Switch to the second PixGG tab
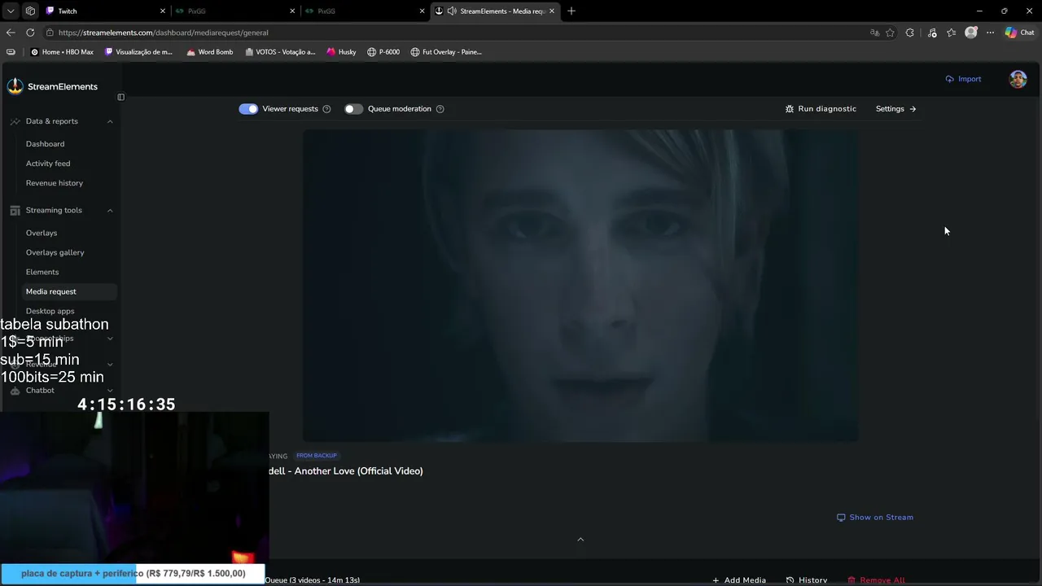The height and width of the screenshot is (586, 1042). tap(366, 11)
